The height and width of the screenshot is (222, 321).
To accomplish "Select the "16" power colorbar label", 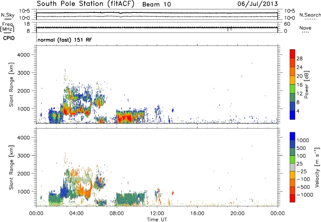I will (x=299, y=85).
